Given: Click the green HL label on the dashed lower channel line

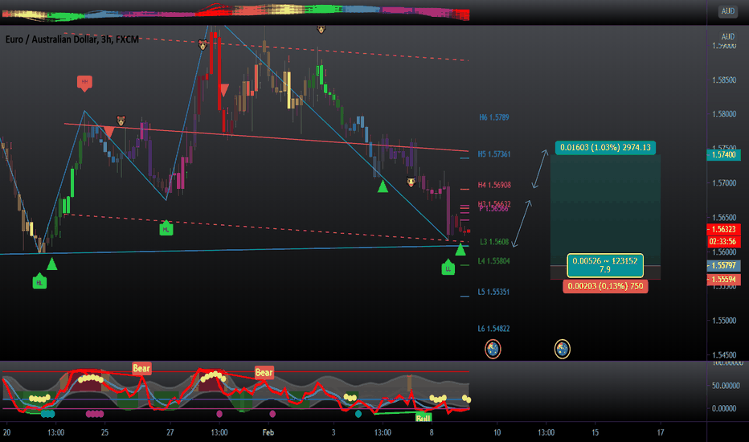Looking at the screenshot, I should tap(166, 228).
